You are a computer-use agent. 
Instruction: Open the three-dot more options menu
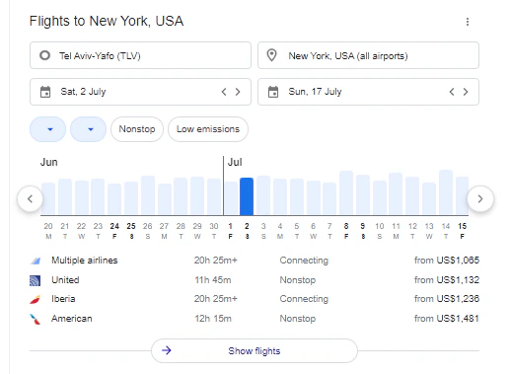coord(468,22)
